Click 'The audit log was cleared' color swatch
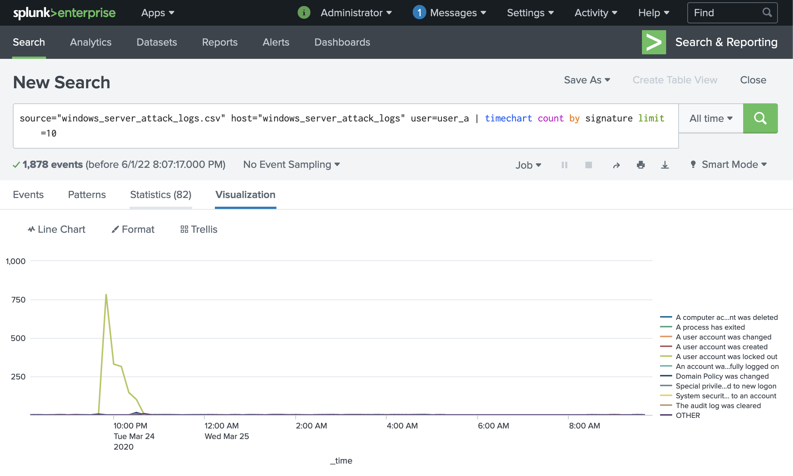The width and height of the screenshot is (793, 476). coord(666,405)
